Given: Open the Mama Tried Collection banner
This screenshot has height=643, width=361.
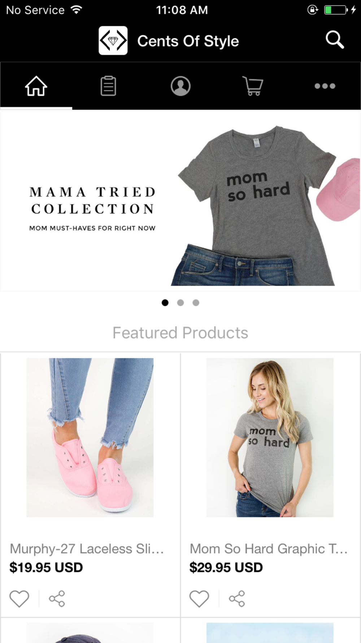Looking at the screenshot, I should [x=180, y=201].
